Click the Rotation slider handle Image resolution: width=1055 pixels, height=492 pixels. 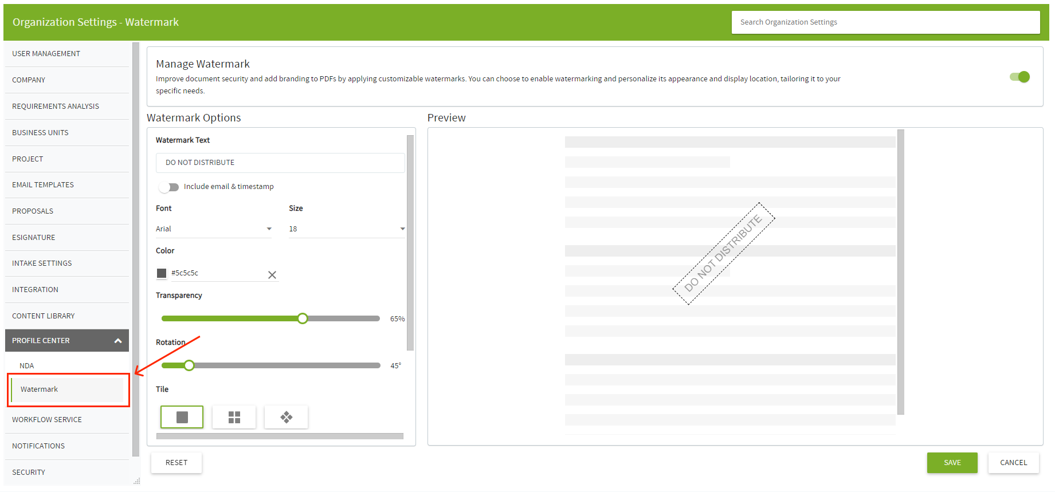click(x=189, y=365)
